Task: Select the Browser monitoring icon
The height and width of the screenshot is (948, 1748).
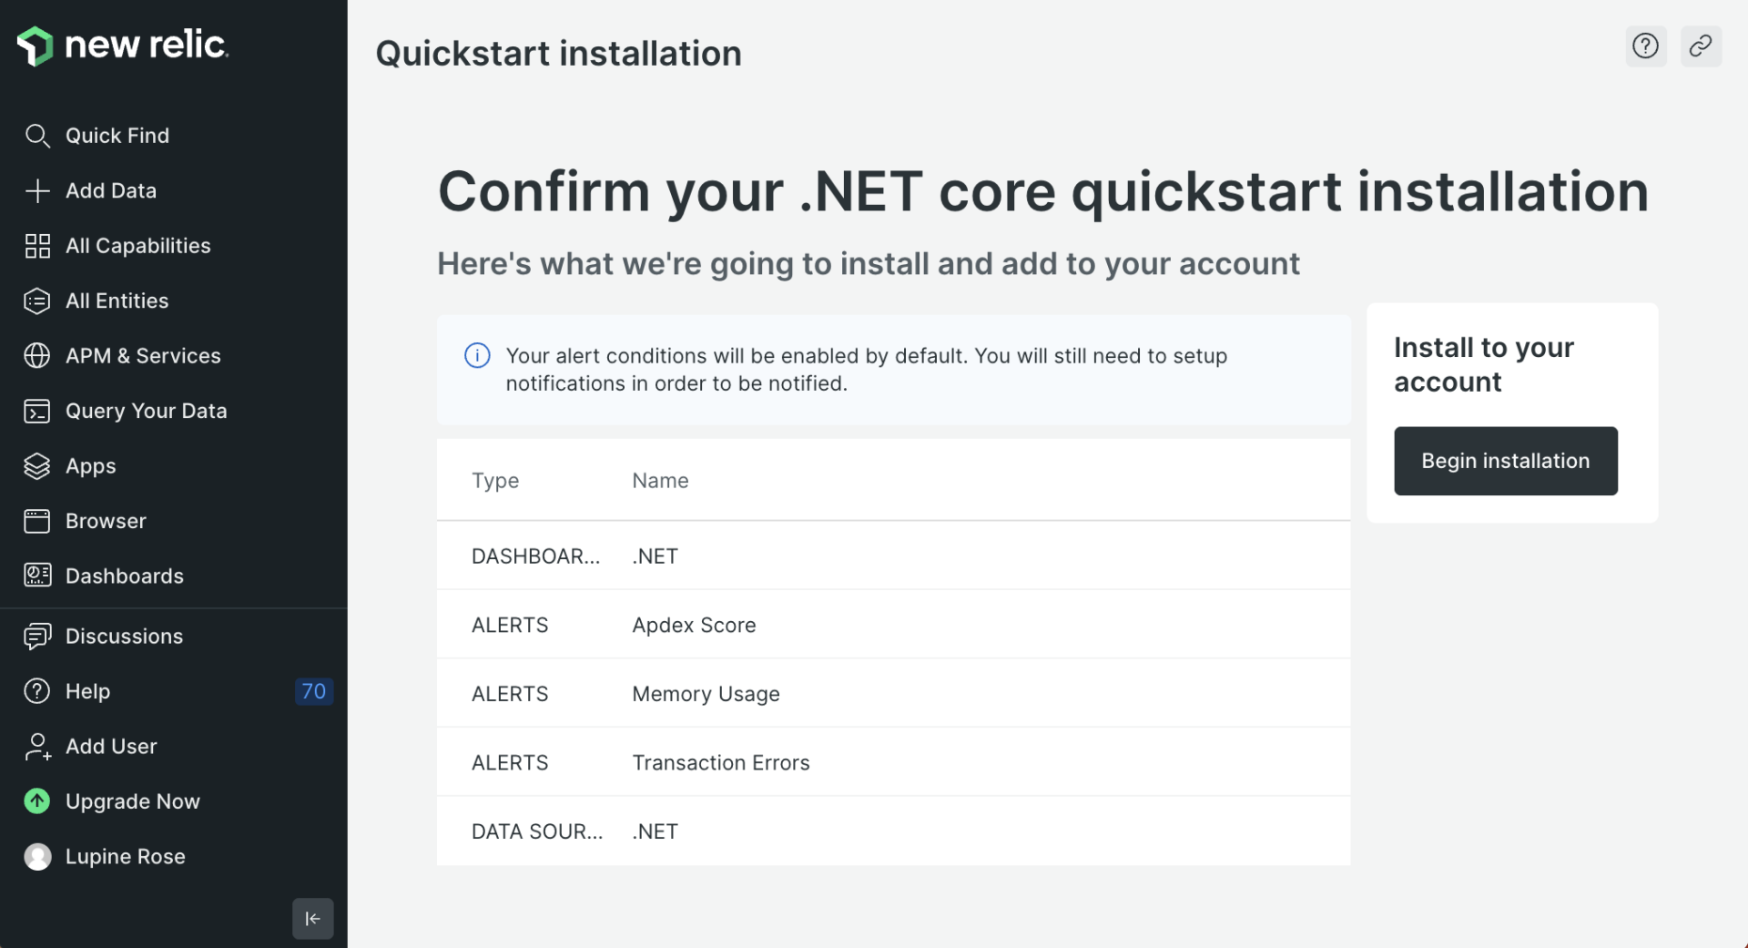Action: tap(37, 521)
